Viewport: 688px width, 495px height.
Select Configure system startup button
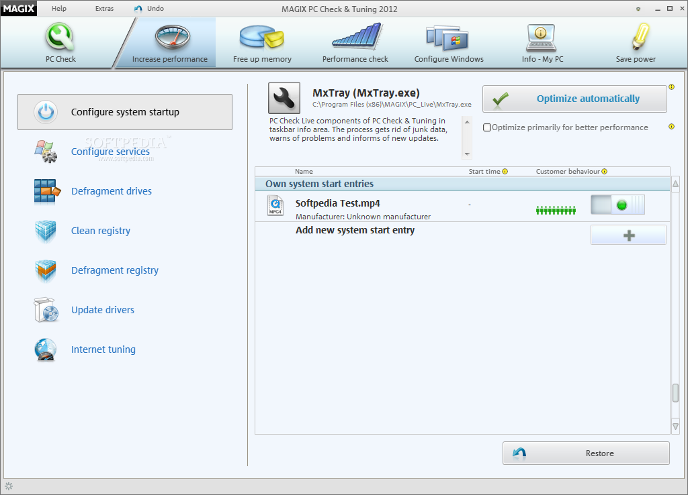click(124, 112)
